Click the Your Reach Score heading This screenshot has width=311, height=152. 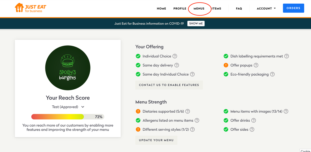pos(68,97)
